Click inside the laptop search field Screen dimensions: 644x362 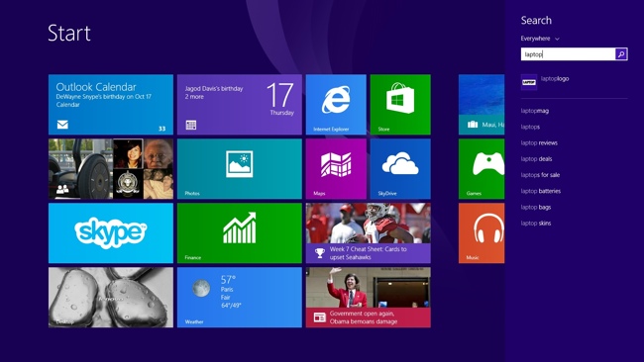(568, 54)
